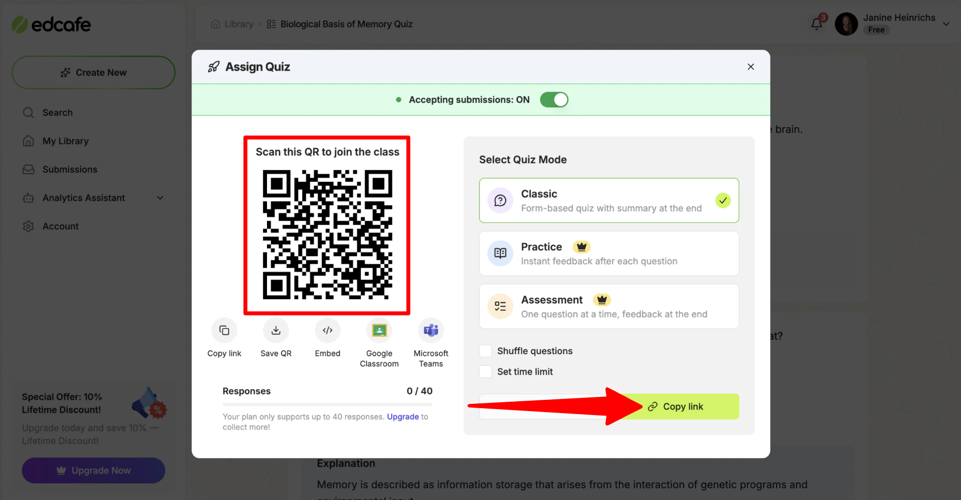Click Janine Heinrichs profile avatar
The width and height of the screenshot is (961, 500).
(x=846, y=24)
